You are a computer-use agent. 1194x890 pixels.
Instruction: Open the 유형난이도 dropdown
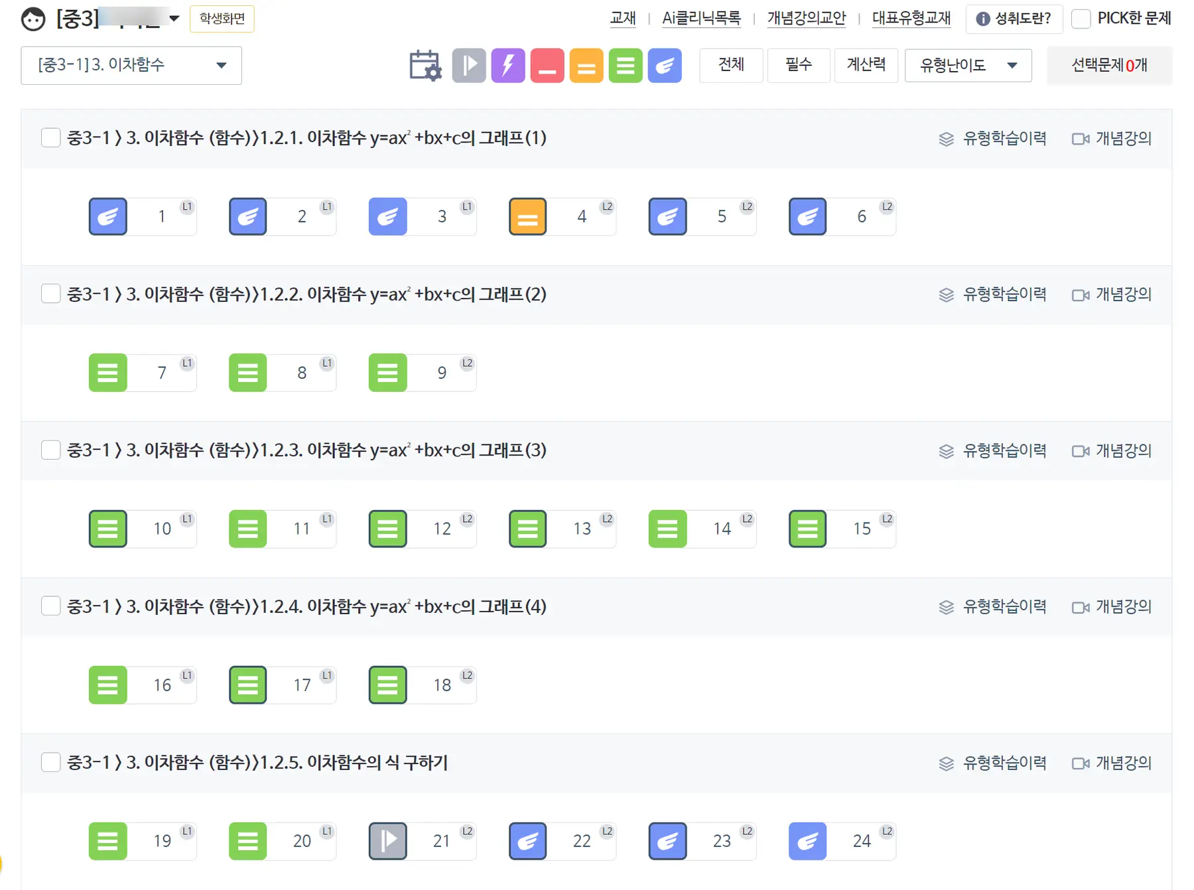(968, 66)
